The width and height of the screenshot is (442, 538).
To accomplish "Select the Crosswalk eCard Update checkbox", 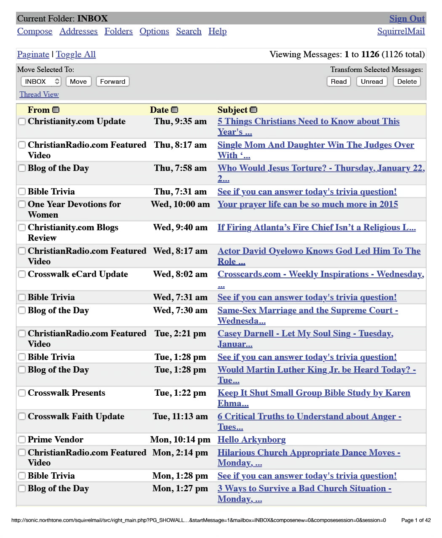I will coord(22,274).
